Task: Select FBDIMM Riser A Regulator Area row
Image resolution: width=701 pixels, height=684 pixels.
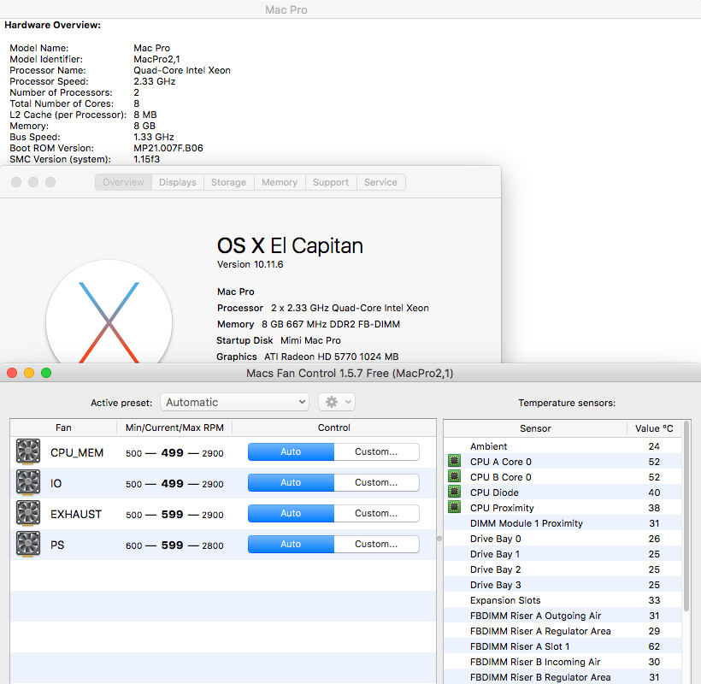Action: tap(563, 631)
